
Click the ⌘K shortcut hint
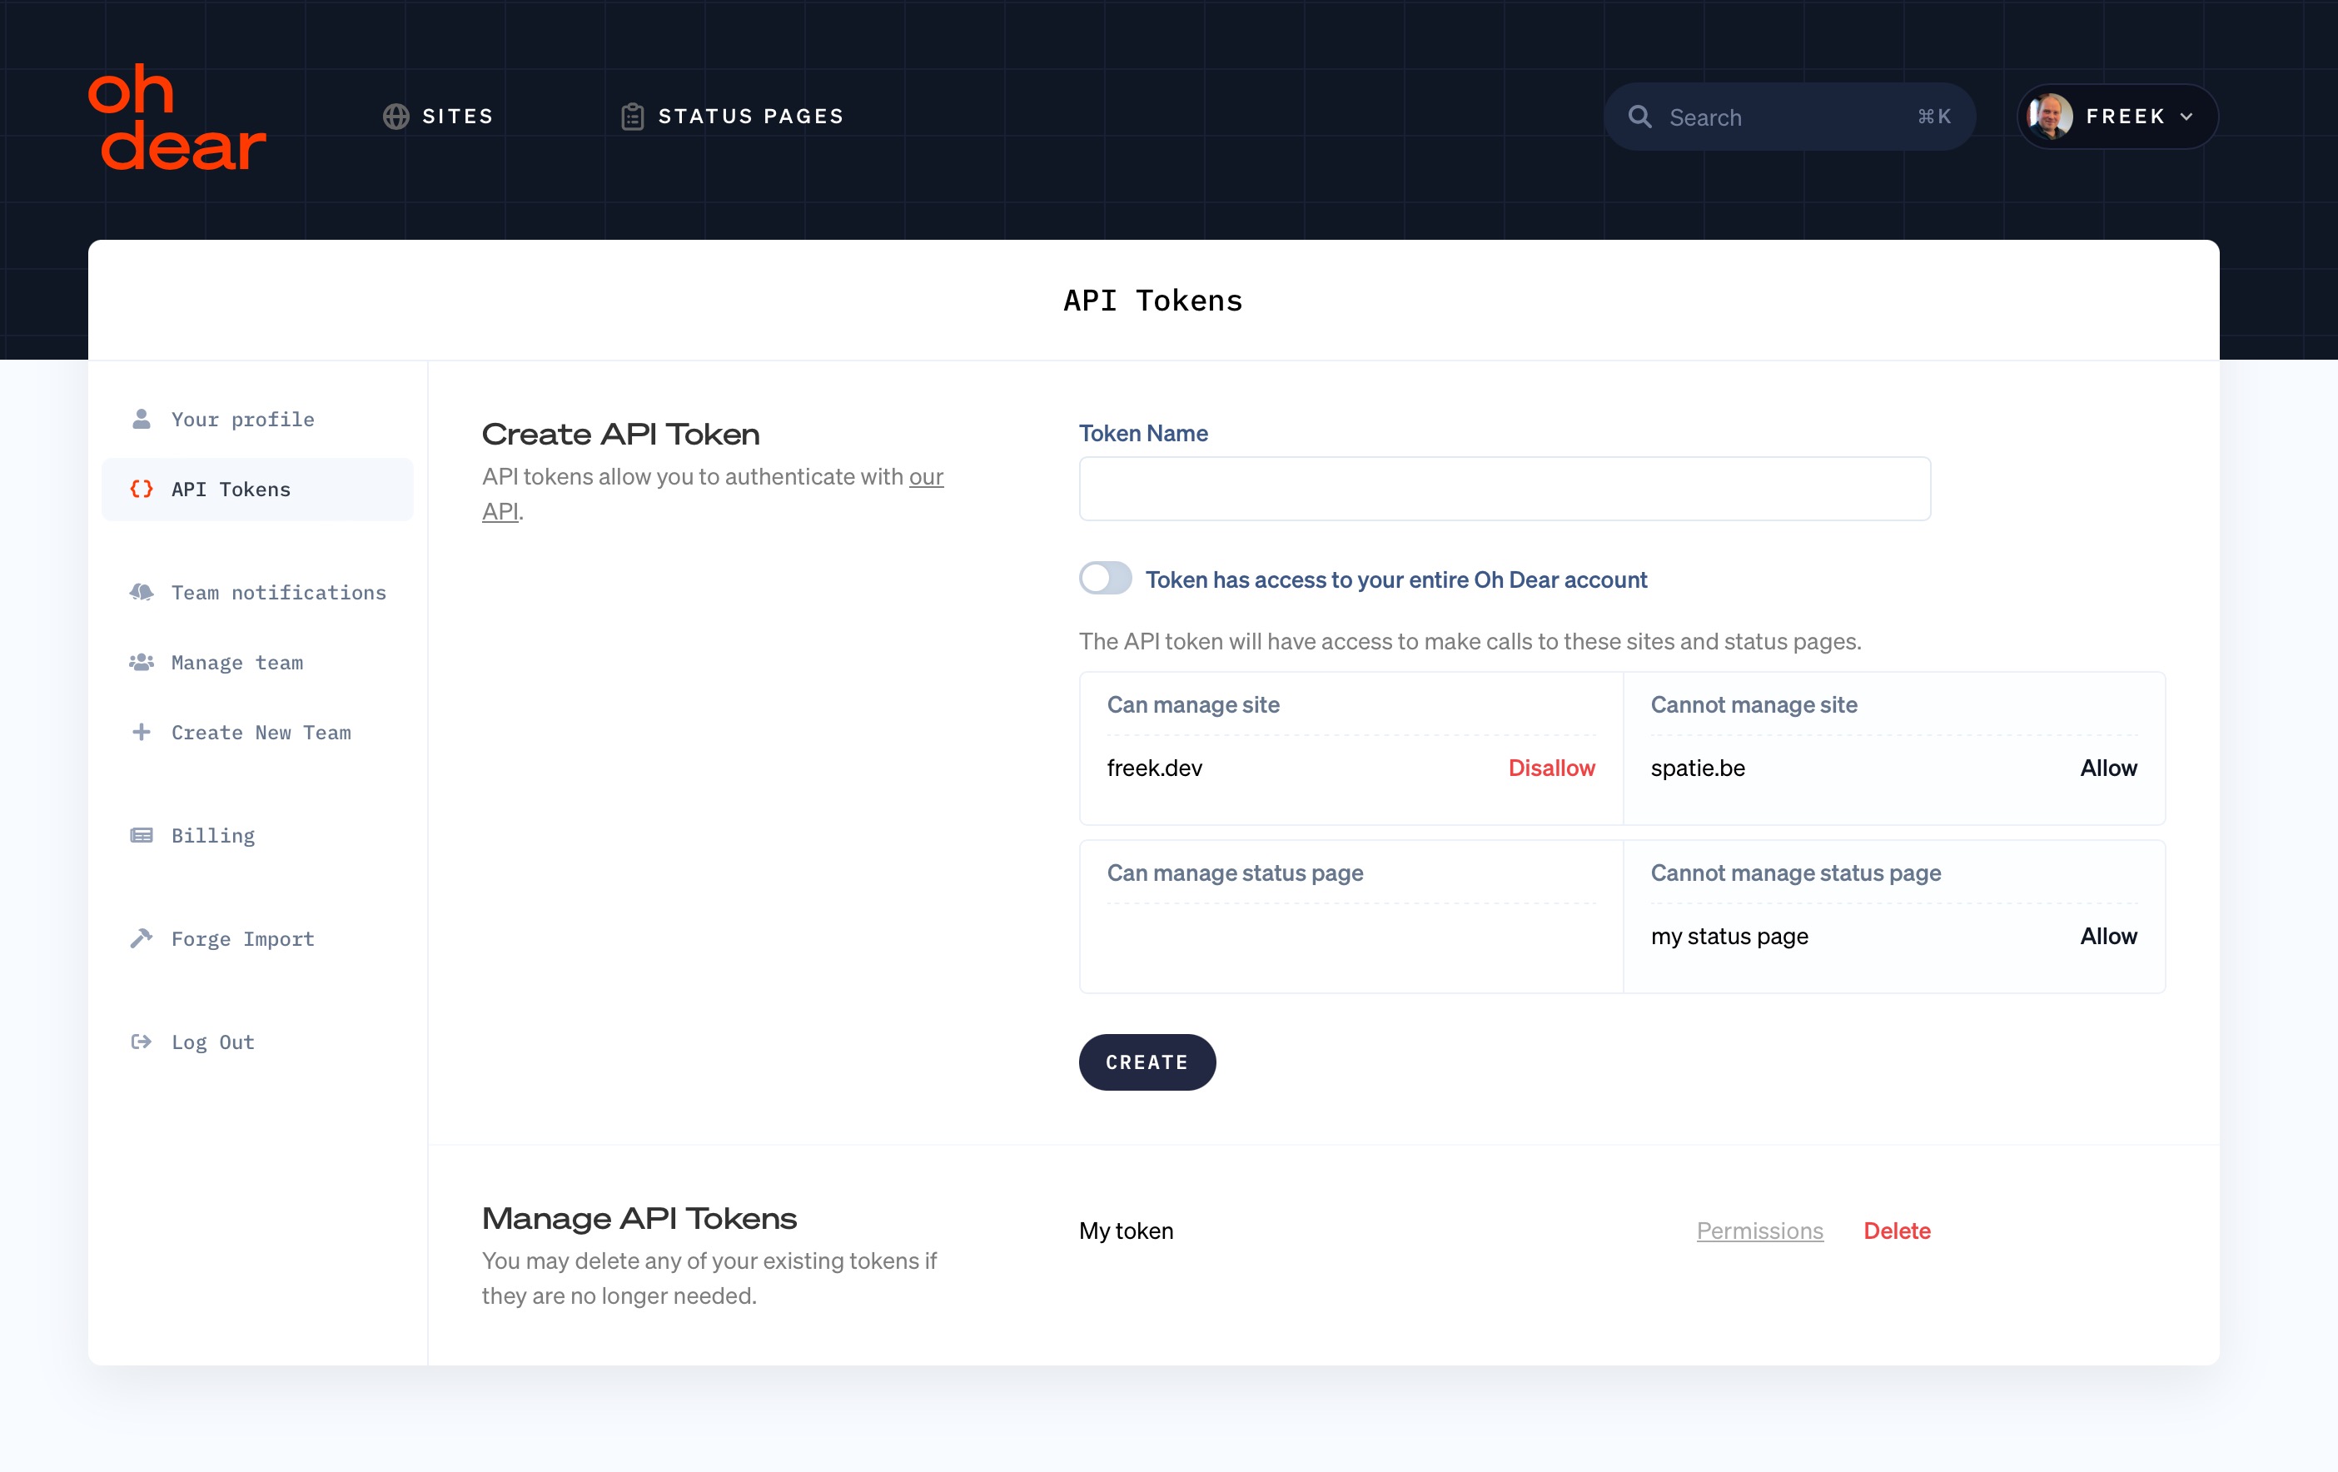click(x=1933, y=117)
